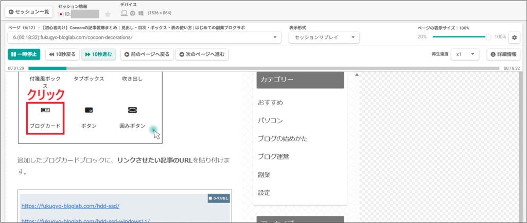Click the Chrome browser icon

[133, 13]
